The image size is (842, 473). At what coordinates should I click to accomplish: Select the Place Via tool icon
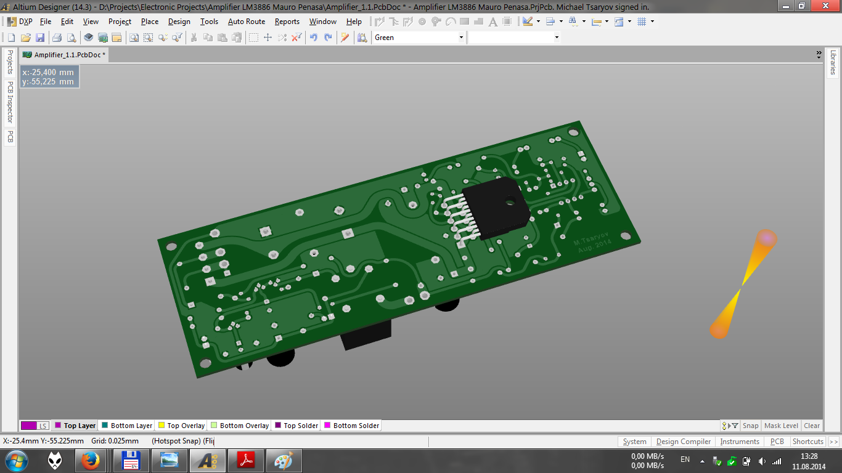point(422,22)
